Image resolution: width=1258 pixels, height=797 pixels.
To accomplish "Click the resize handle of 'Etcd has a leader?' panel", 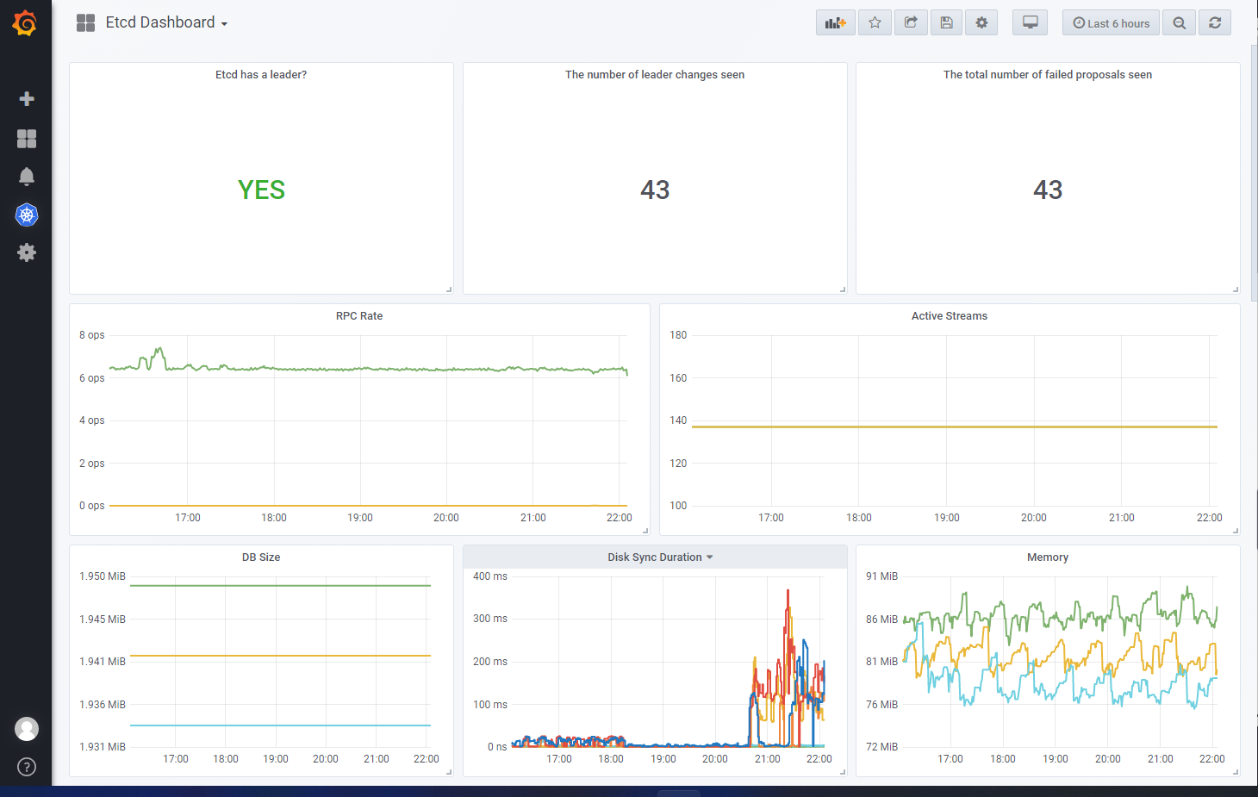I will [x=449, y=290].
